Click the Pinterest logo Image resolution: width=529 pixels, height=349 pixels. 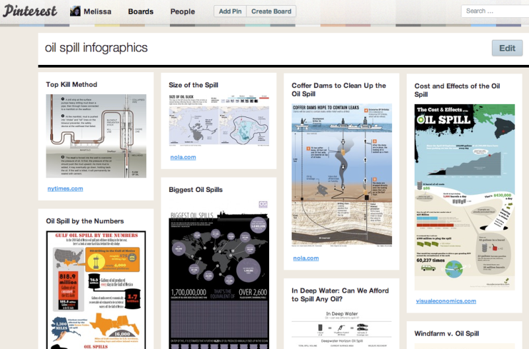(x=30, y=11)
